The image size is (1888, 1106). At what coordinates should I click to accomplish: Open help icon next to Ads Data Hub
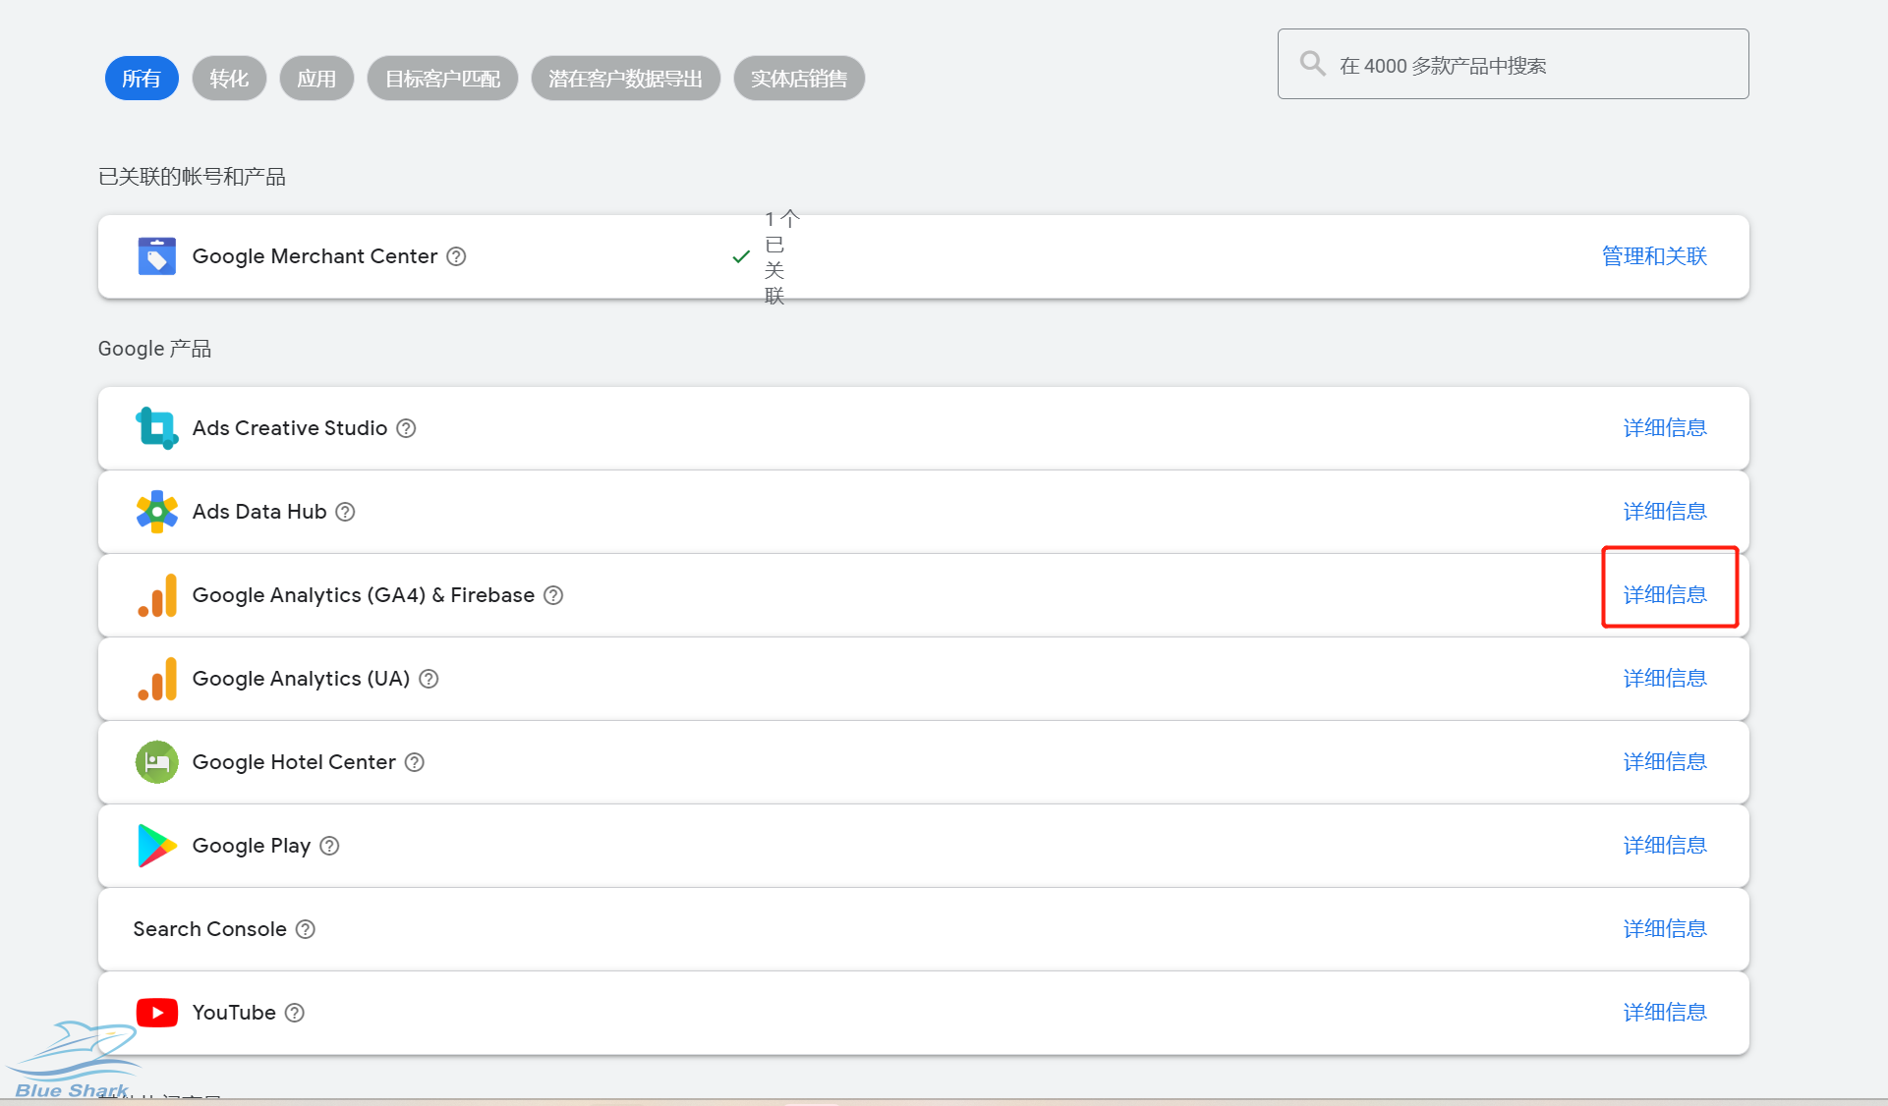(x=345, y=512)
